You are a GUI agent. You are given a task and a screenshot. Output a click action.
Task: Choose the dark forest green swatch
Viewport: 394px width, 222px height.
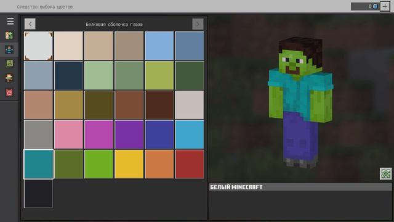[x=190, y=75]
